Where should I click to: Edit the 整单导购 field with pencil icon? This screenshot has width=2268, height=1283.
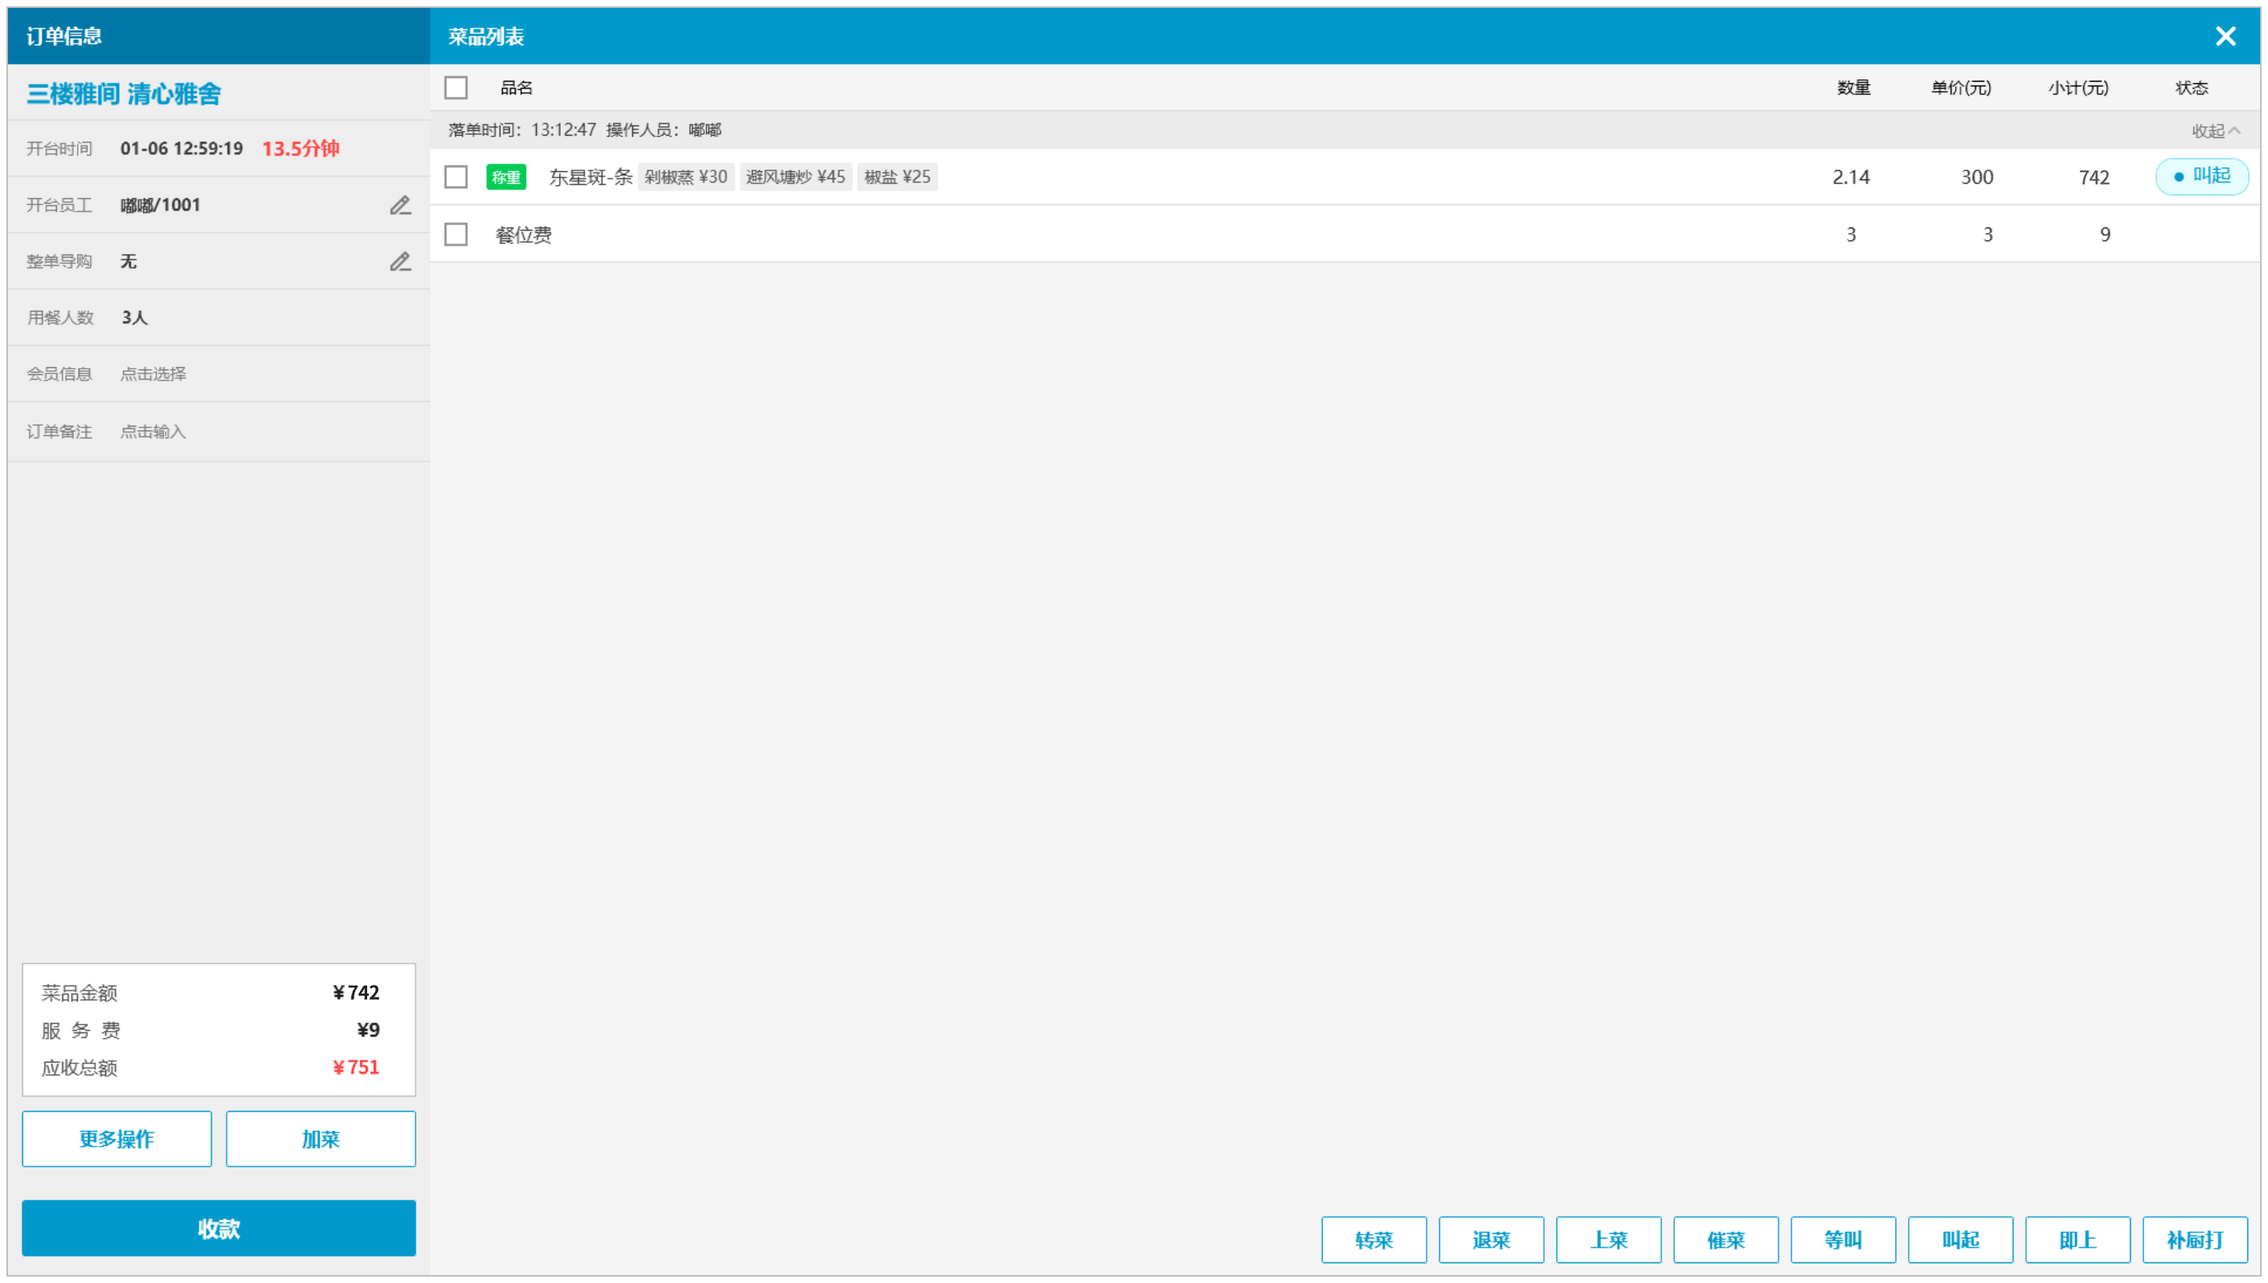[400, 262]
